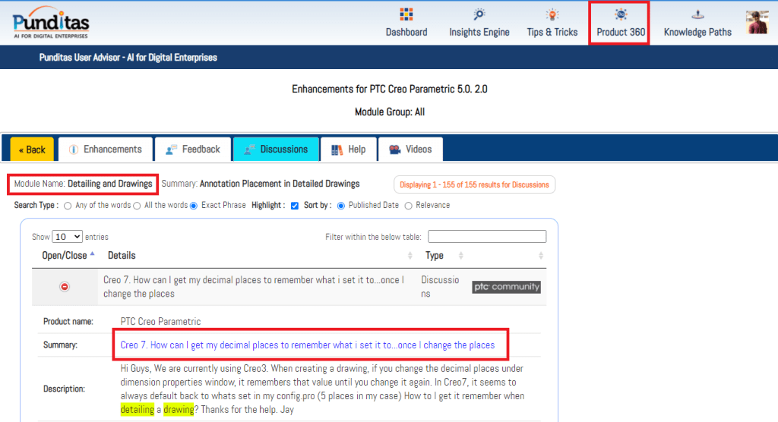
Task: Select 'All the words' search type
Action: tap(137, 206)
